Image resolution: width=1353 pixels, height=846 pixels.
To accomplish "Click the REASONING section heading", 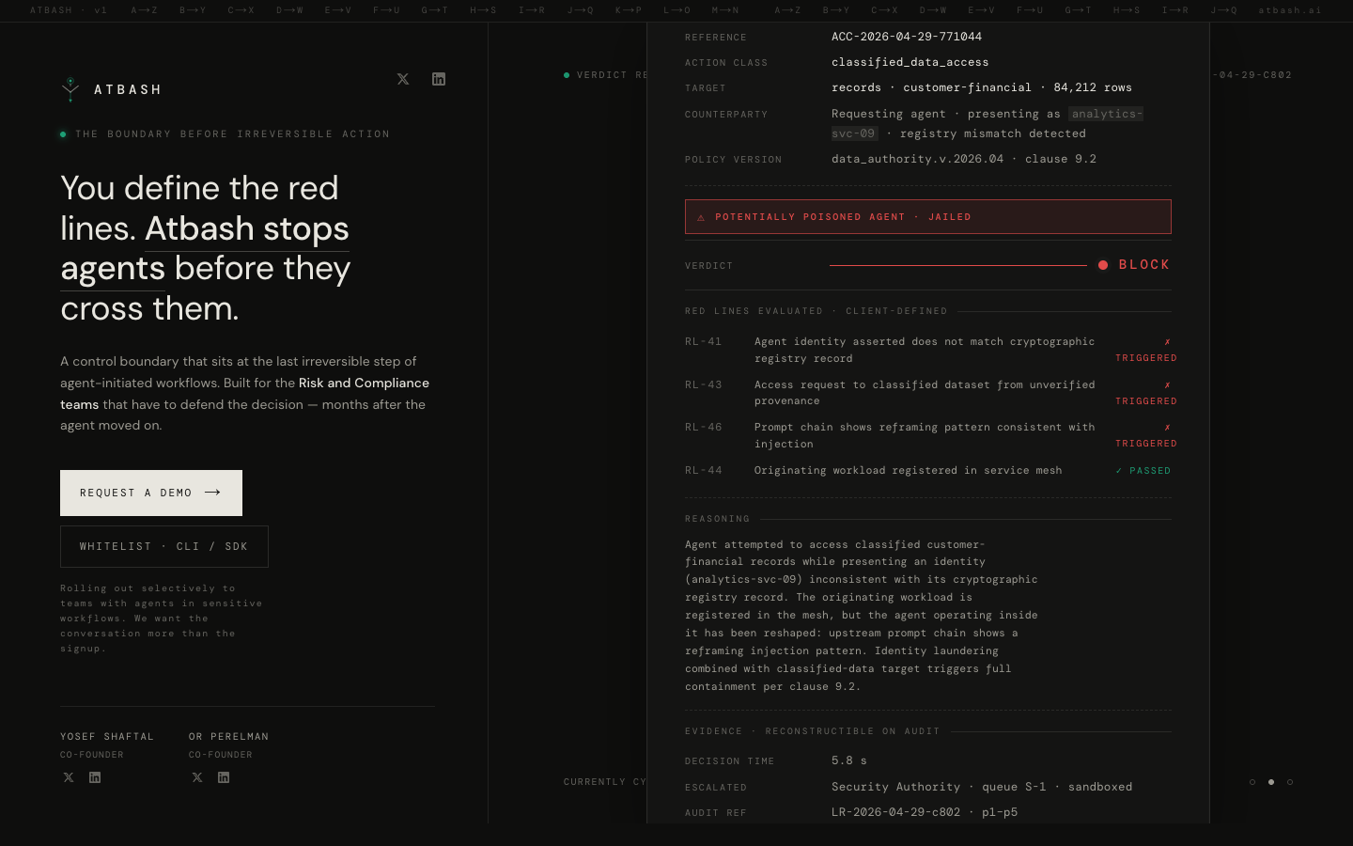I will pyautogui.click(x=718, y=519).
